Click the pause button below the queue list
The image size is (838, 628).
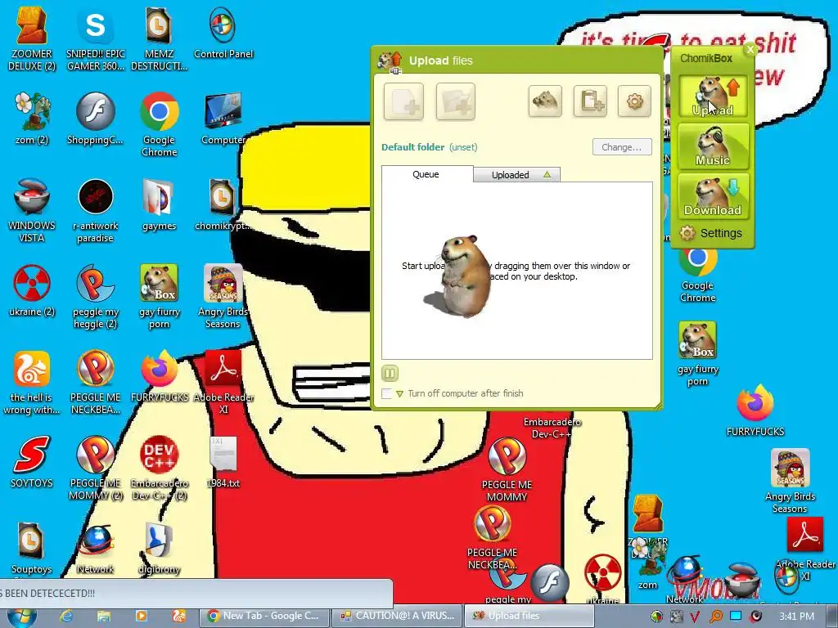click(390, 373)
